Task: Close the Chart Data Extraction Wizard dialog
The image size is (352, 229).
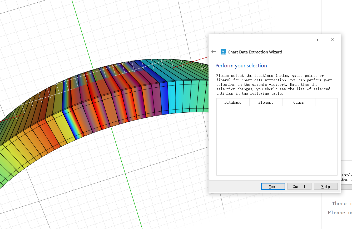Action: (333, 39)
